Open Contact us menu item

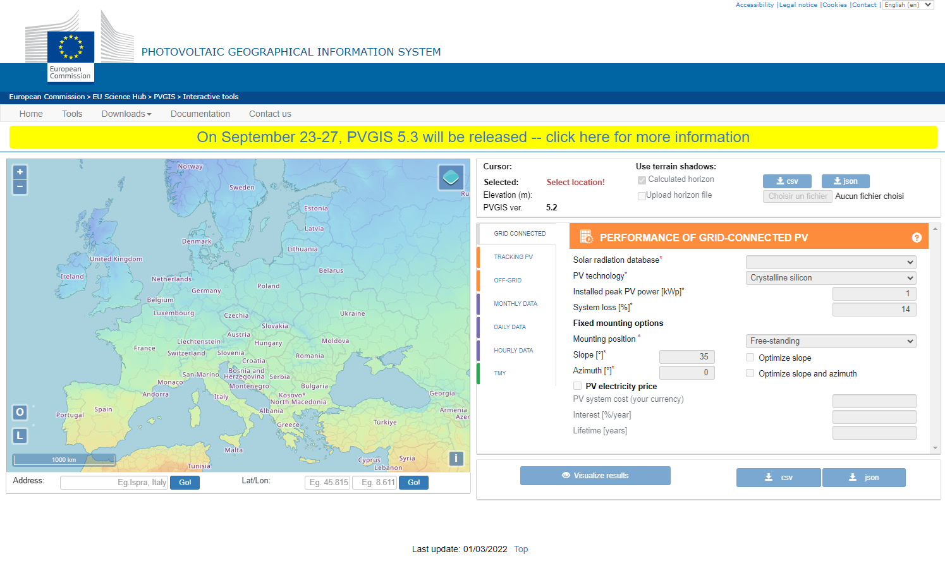pos(270,114)
